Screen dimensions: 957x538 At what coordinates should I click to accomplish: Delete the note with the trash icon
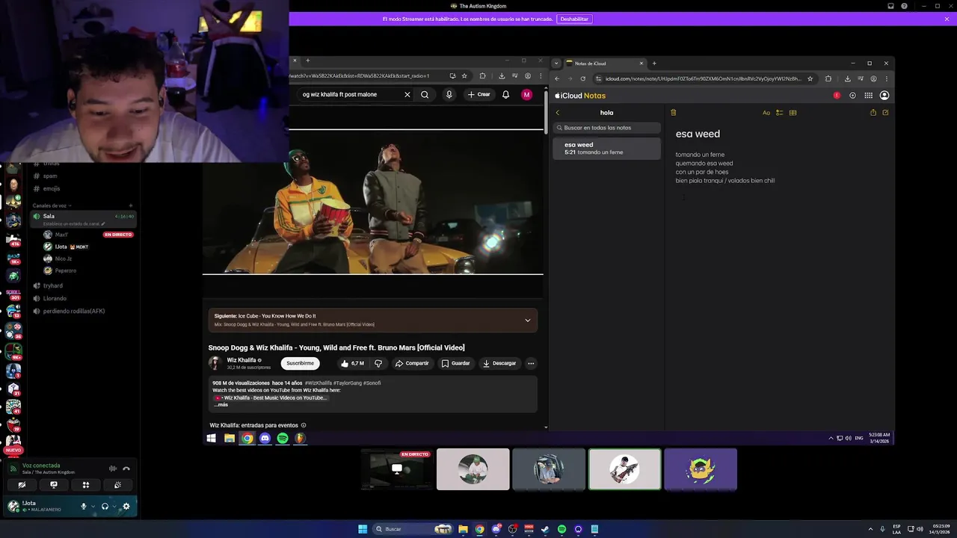tap(673, 113)
